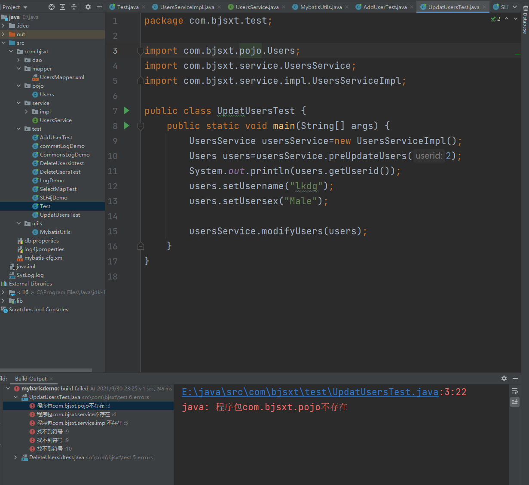Open inspection widget showing 2 typos
Viewport: 529px width, 485px height.
tap(495, 19)
